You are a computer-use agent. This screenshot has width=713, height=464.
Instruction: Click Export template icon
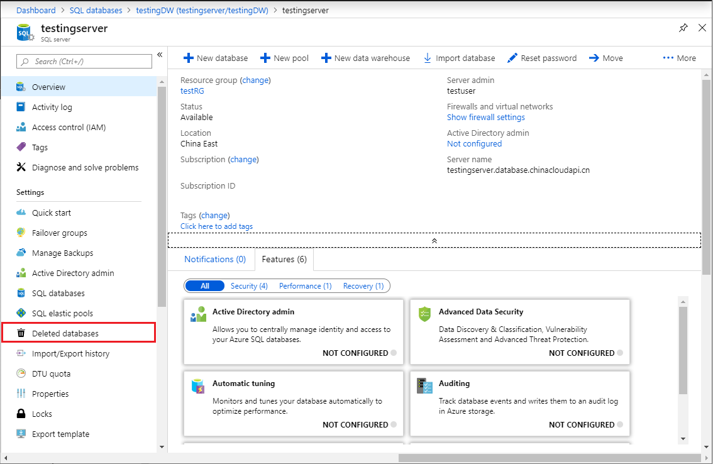21,434
